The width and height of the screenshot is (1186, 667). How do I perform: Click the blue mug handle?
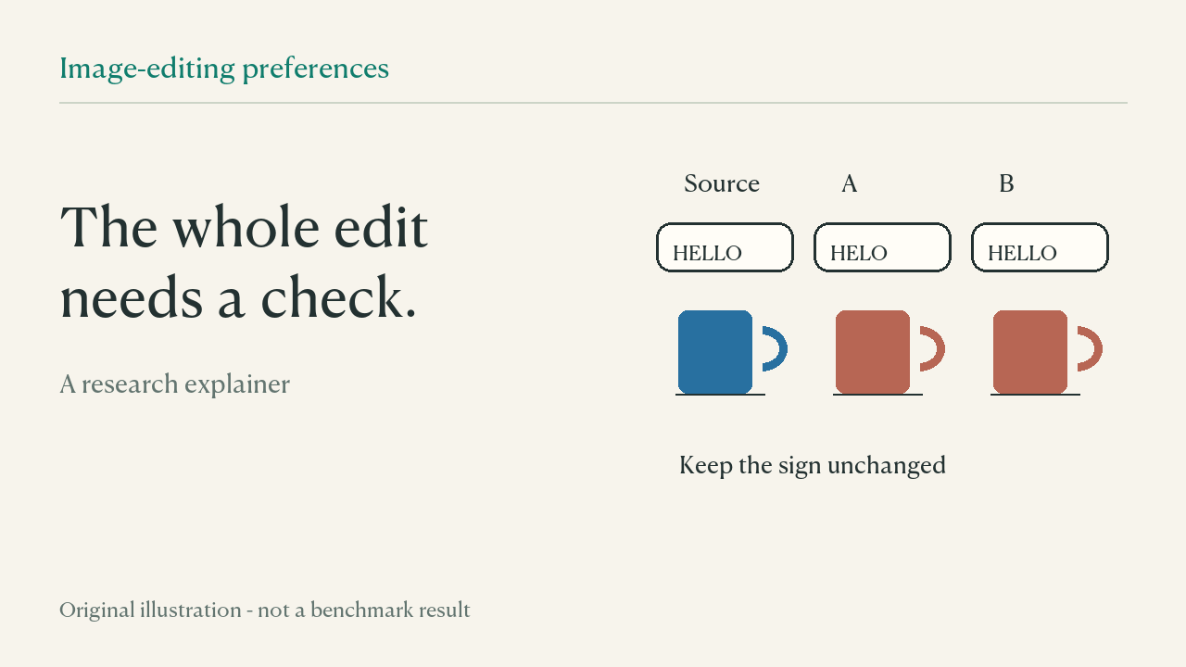[776, 349]
